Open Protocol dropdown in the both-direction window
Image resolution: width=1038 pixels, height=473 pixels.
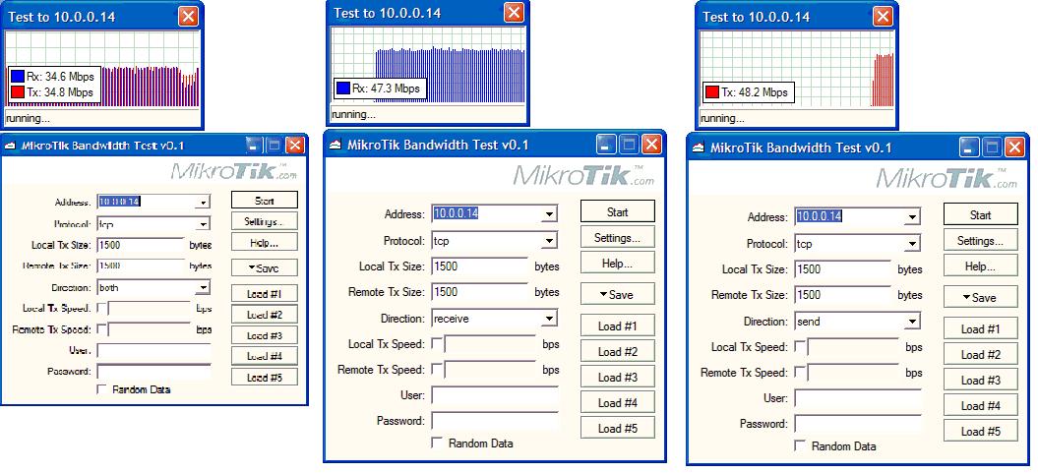pos(204,224)
